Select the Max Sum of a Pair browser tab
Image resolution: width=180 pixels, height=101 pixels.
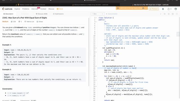150,5
